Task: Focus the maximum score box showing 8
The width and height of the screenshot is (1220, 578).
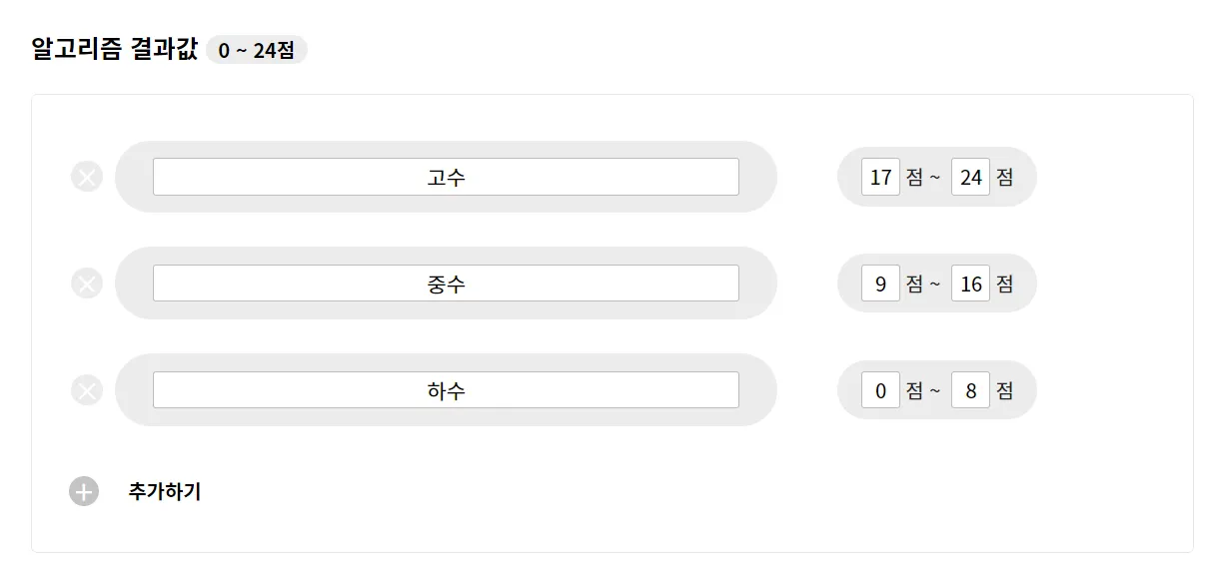Action: (970, 390)
